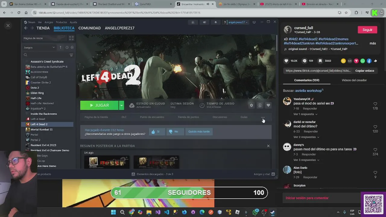The height and width of the screenshot is (217, 386).
Task: Open Steam notifications bell icon
Action: click(x=215, y=22)
